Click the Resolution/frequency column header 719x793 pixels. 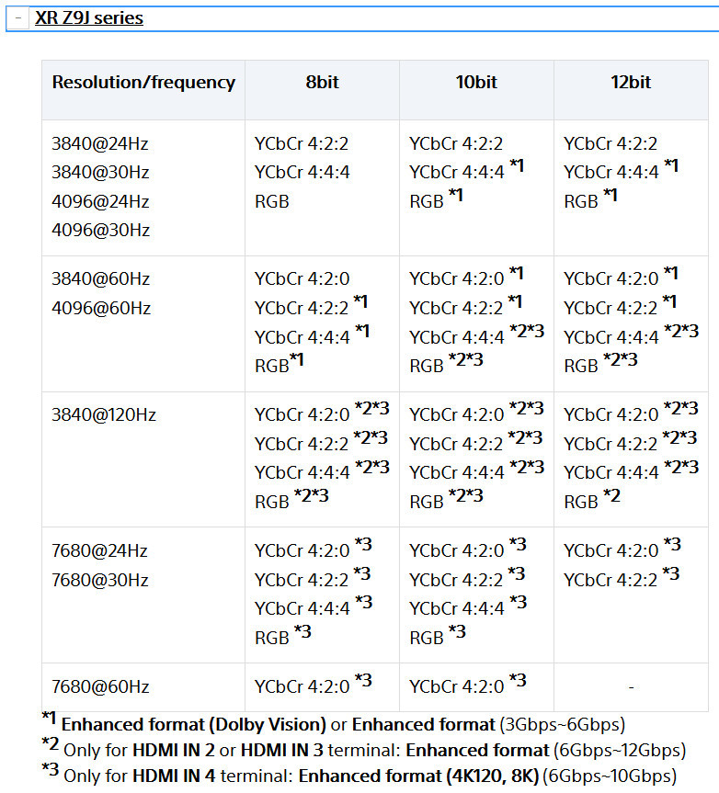coord(143,83)
